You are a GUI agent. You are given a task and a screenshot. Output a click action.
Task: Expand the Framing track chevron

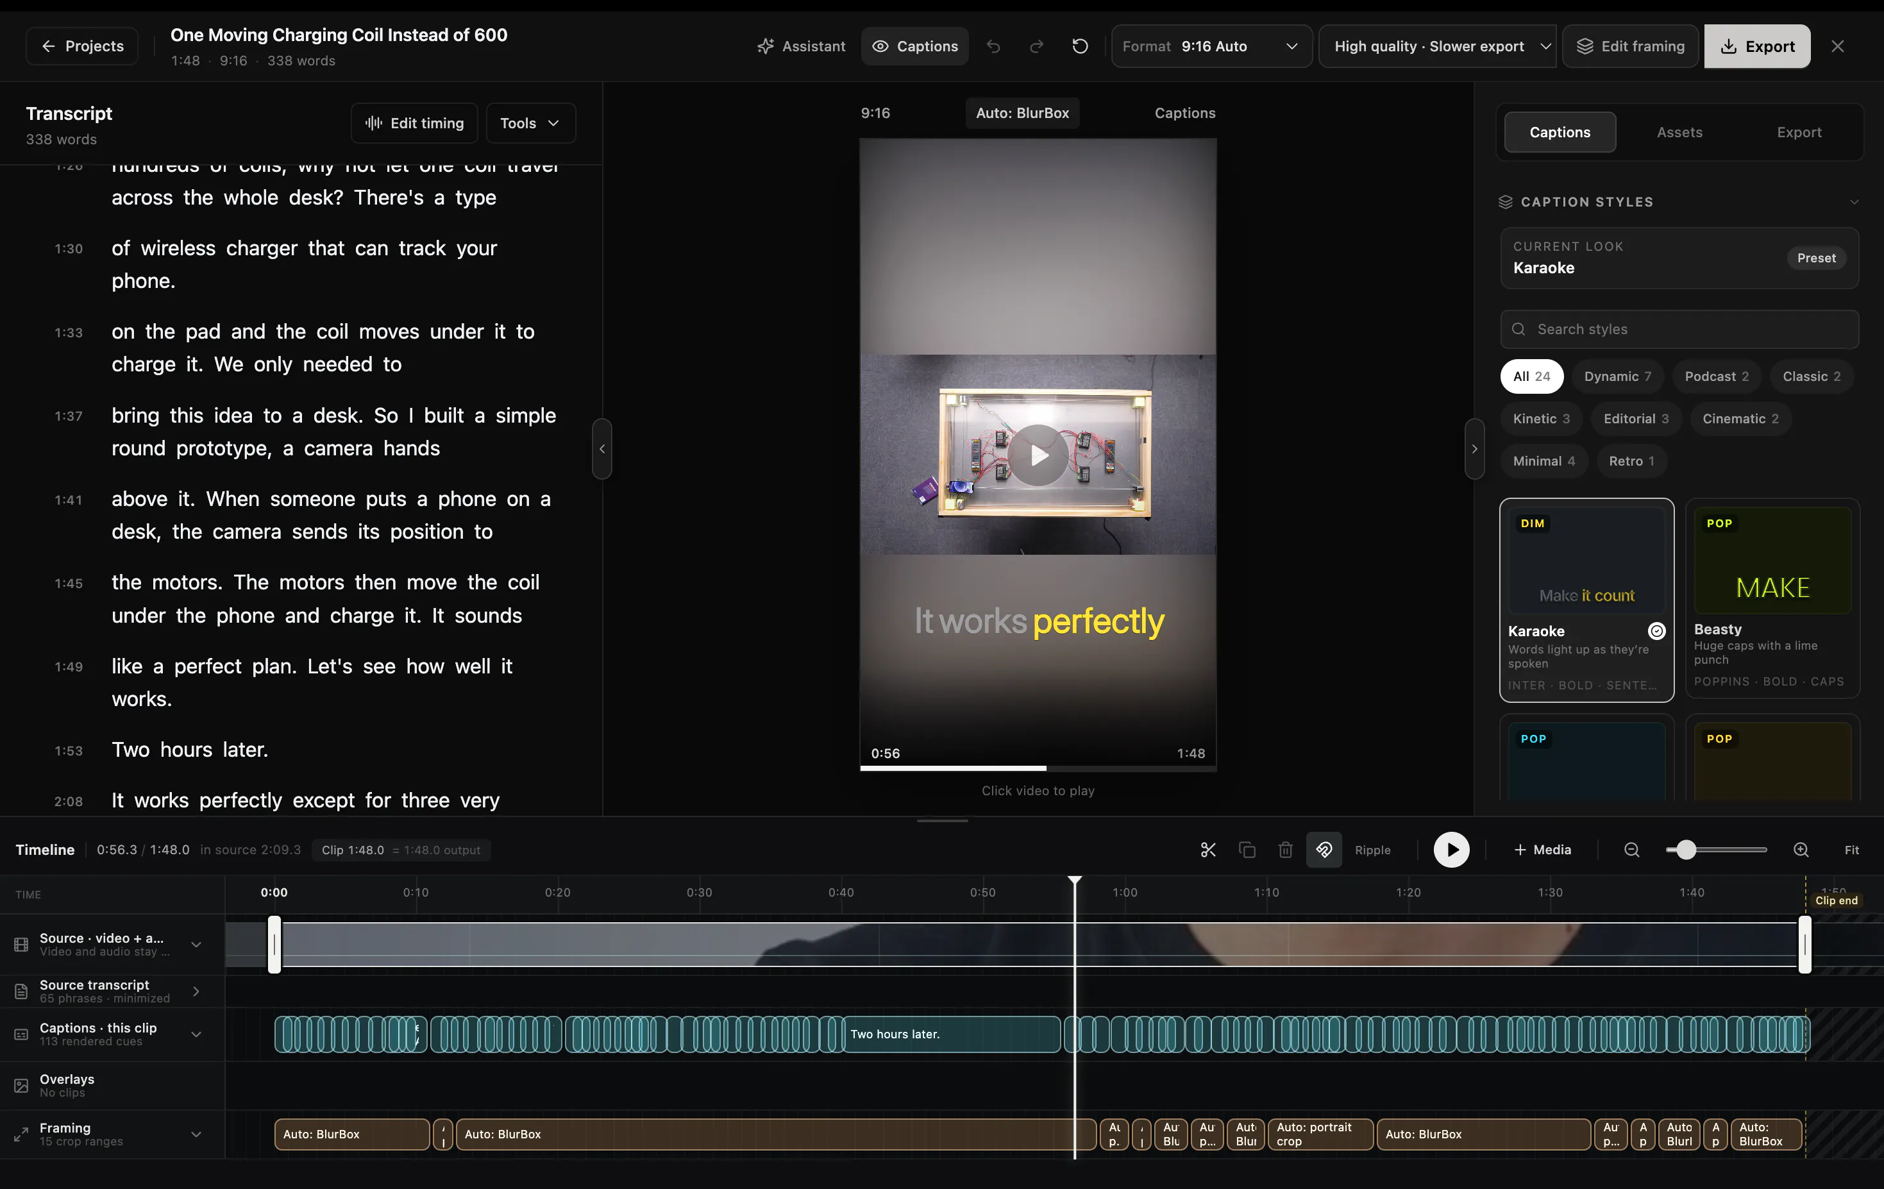196,1134
